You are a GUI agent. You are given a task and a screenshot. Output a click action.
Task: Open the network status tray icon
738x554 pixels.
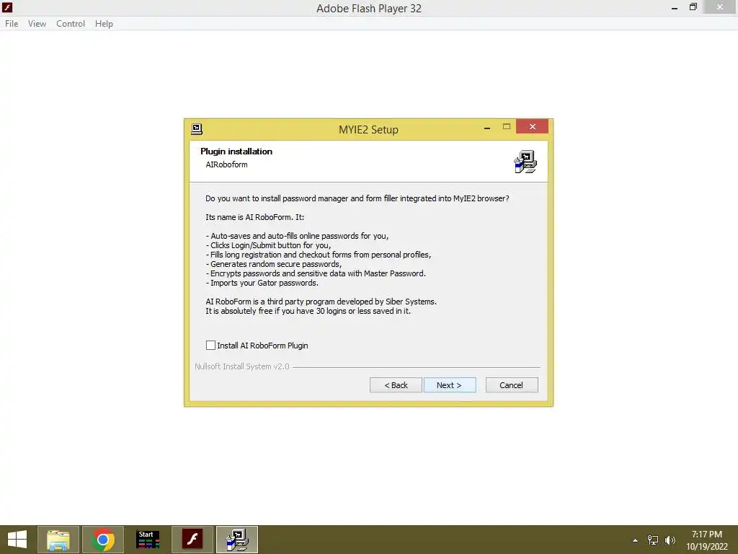[653, 540]
